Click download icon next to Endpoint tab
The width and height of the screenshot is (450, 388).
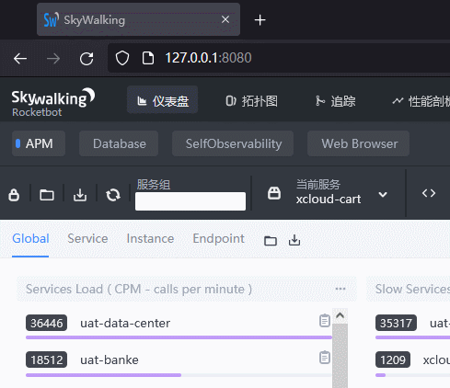(294, 240)
